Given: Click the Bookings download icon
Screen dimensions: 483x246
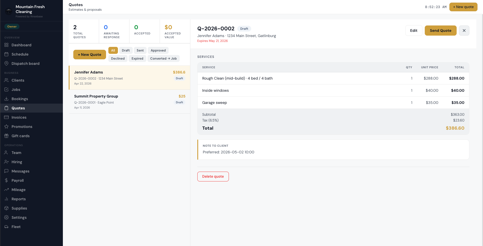Looking at the screenshot, I should pyautogui.click(x=6, y=99).
